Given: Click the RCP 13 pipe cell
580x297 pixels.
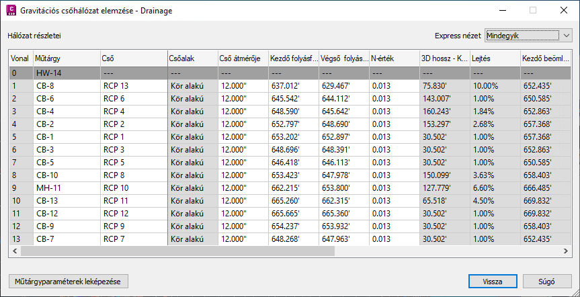Looking at the screenshot, I should coord(133,85).
